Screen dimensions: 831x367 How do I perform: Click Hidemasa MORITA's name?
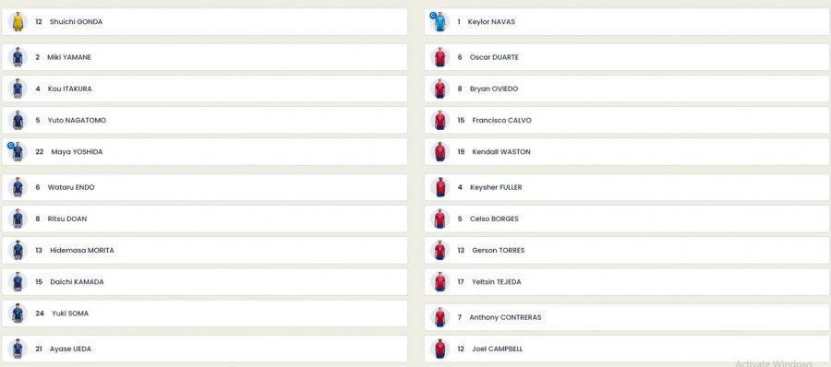coord(82,251)
